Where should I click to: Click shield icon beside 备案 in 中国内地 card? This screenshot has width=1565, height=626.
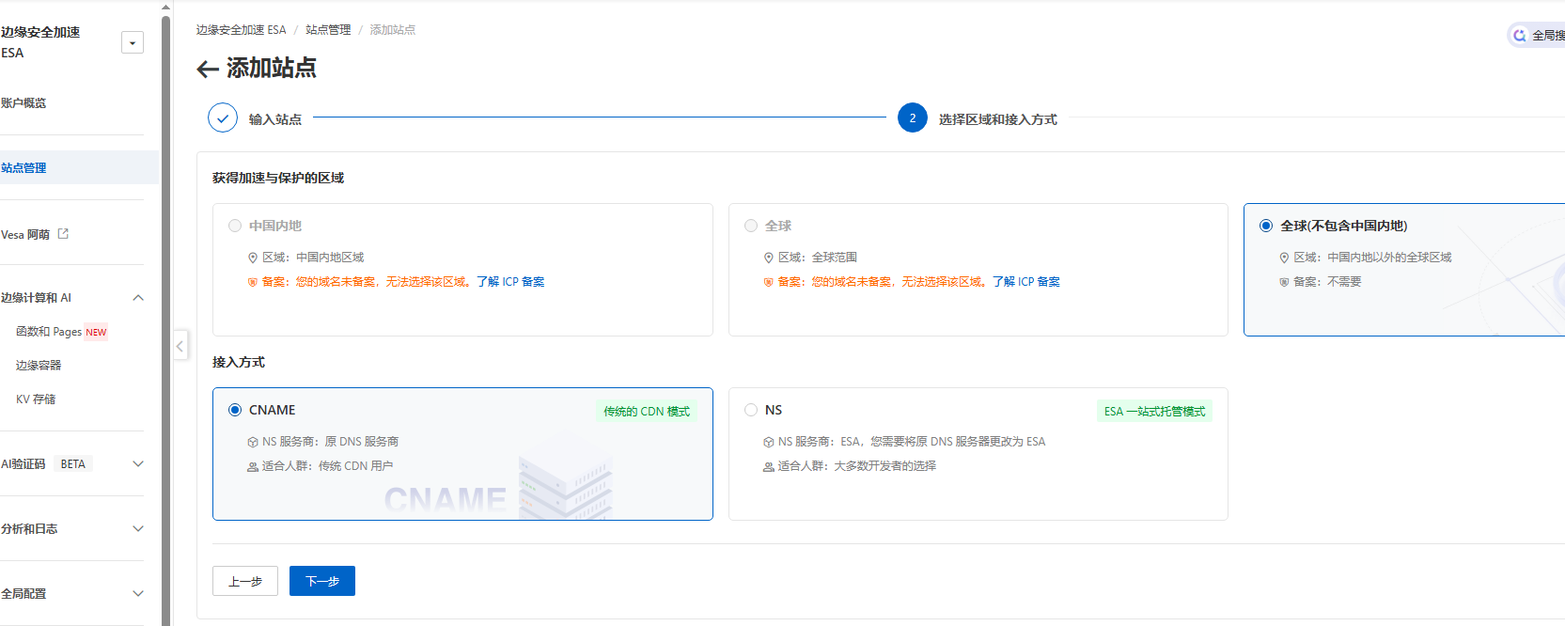pos(252,282)
